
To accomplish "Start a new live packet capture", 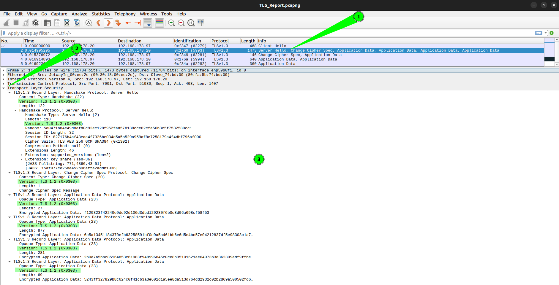I will click(6, 23).
